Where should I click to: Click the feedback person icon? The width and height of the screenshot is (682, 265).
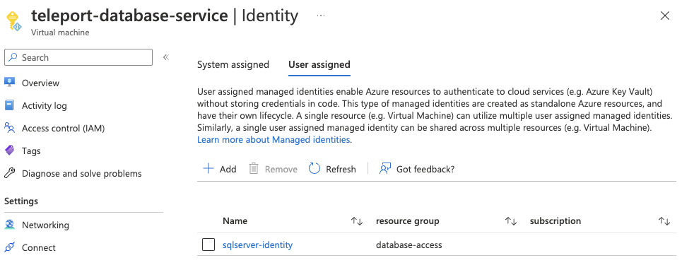(x=385, y=169)
